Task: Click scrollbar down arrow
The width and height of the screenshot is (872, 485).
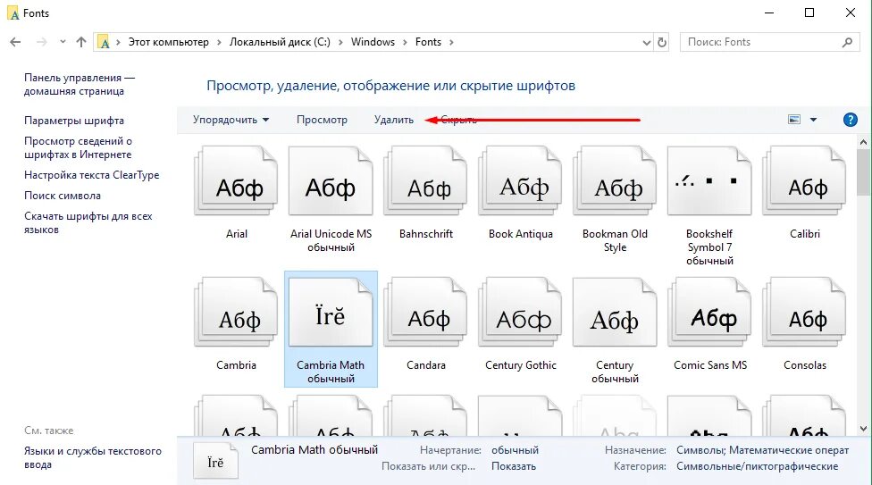Action: [863, 429]
